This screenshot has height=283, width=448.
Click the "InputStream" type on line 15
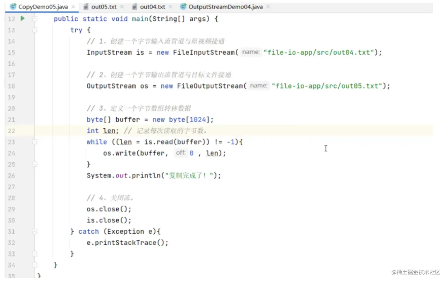pyautogui.click(x=109, y=53)
